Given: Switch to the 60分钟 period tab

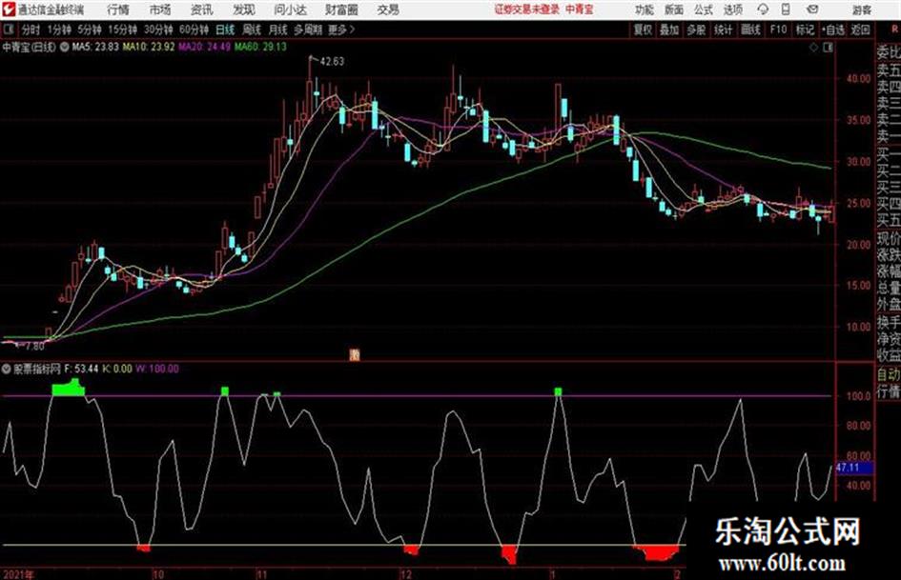Looking at the screenshot, I should [x=194, y=30].
